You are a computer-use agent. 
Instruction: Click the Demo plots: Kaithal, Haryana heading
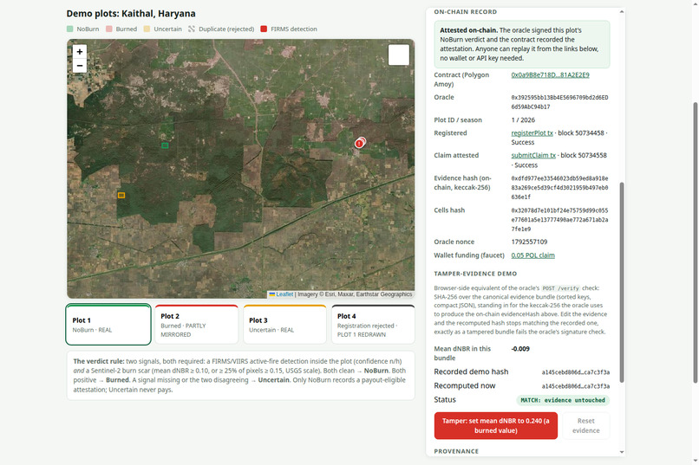(x=131, y=13)
